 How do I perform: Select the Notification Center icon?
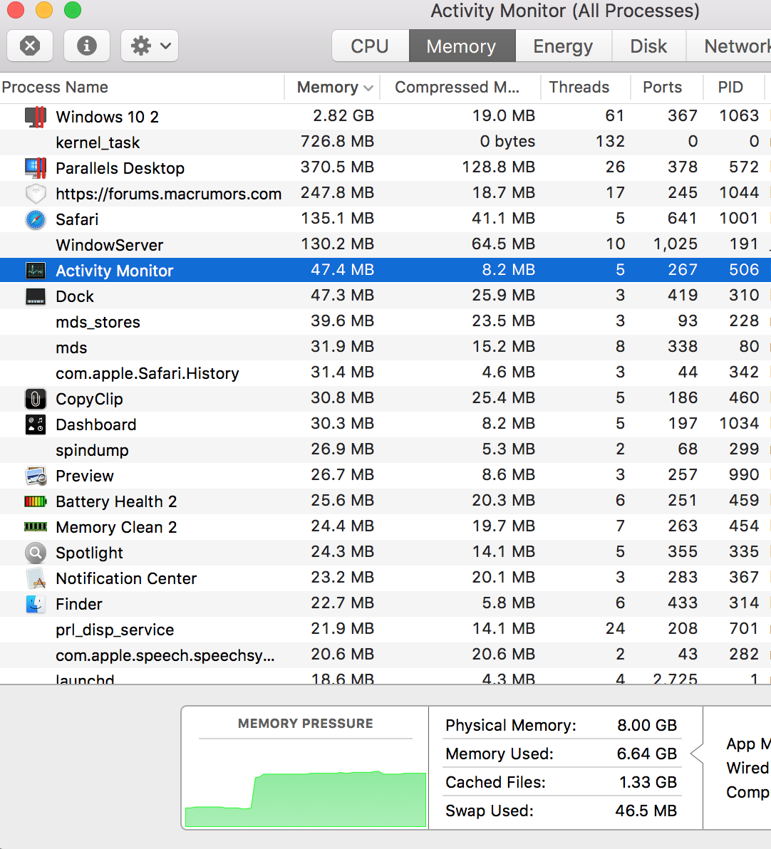coord(35,578)
